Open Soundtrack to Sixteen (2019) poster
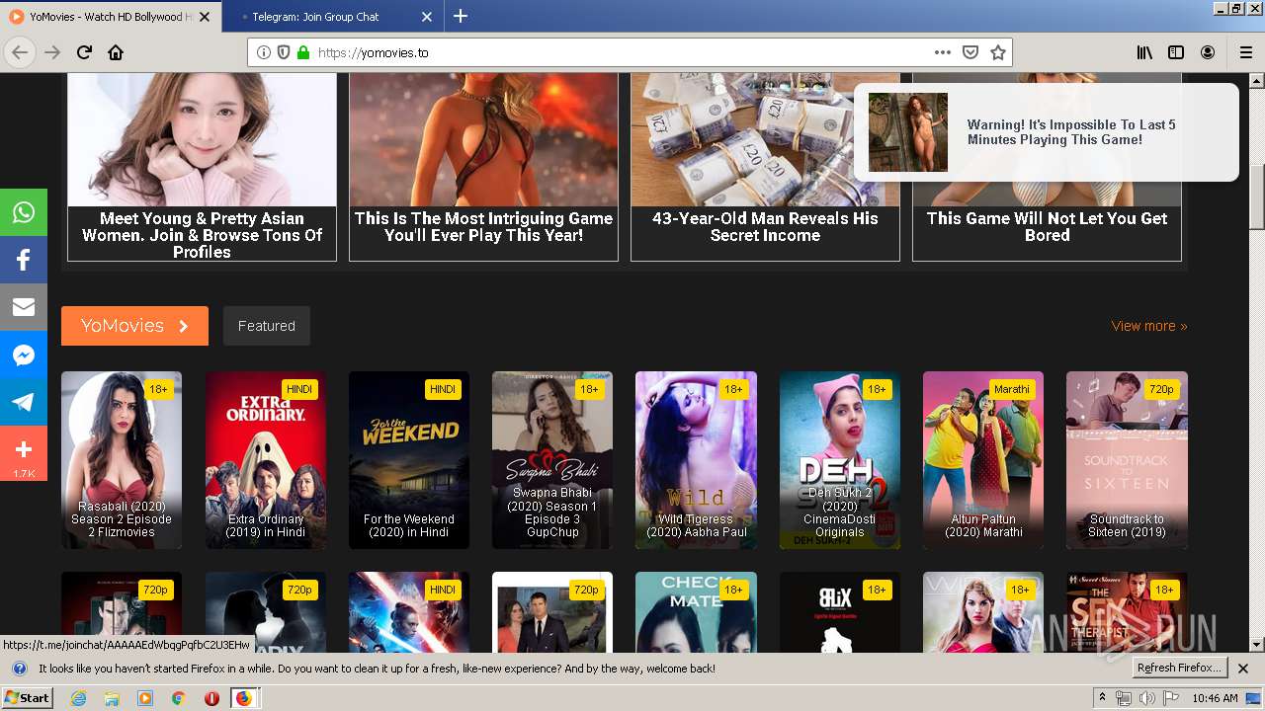The width and height of the screenshot is (1265, 711). coord(1127,460)
